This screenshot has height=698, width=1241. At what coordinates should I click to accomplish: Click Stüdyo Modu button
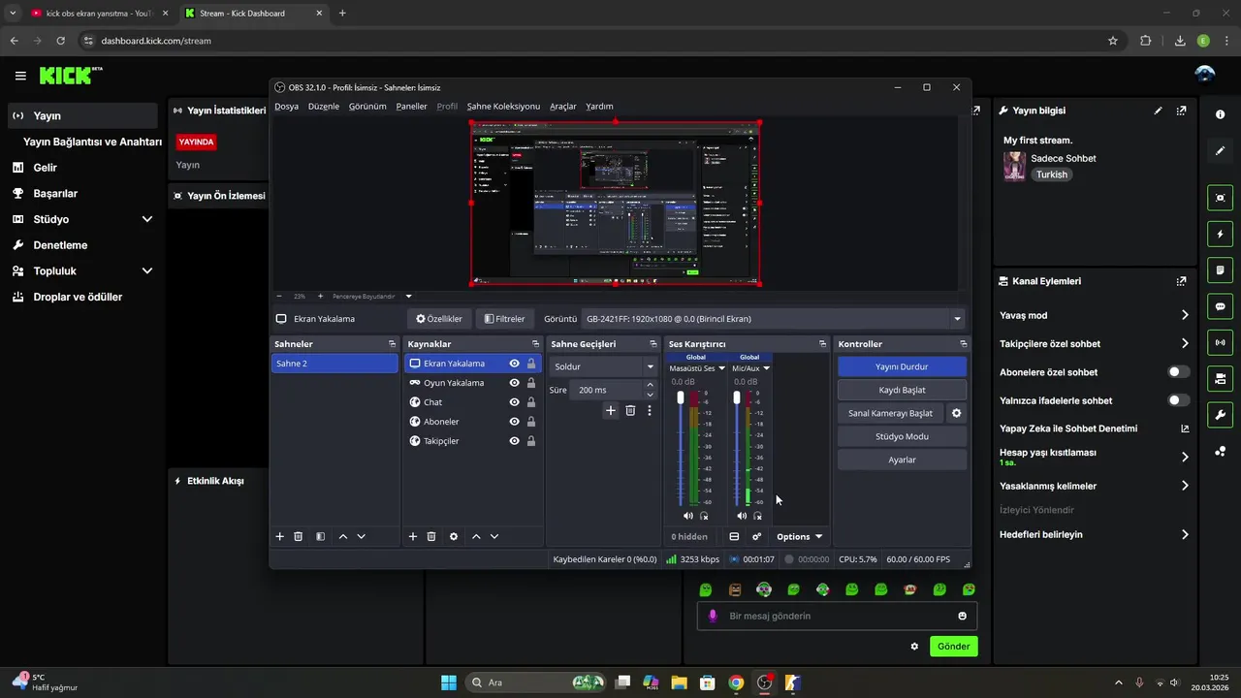pyautogui.click(x=902, y=436)
